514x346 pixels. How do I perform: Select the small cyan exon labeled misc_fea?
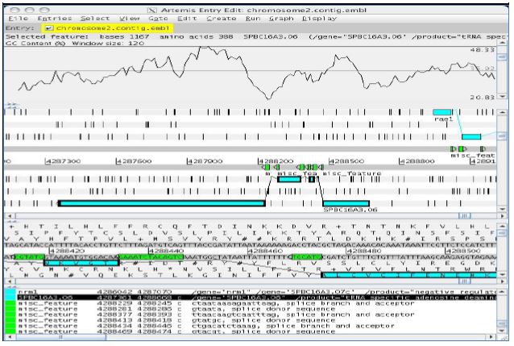288,178
